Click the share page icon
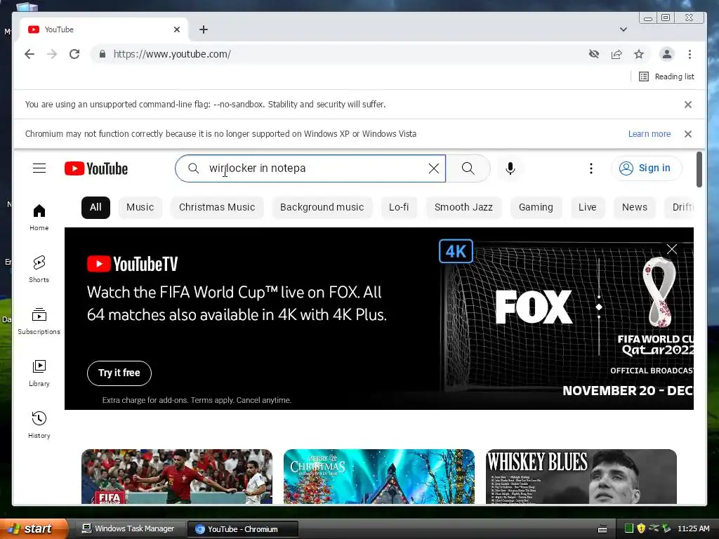 616,54
